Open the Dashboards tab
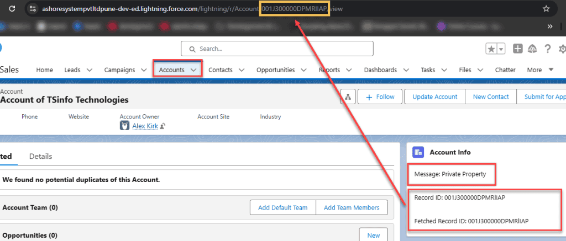The height and width of the screenshot is (241, 566). pyautogui.click(x=380, y=70)
